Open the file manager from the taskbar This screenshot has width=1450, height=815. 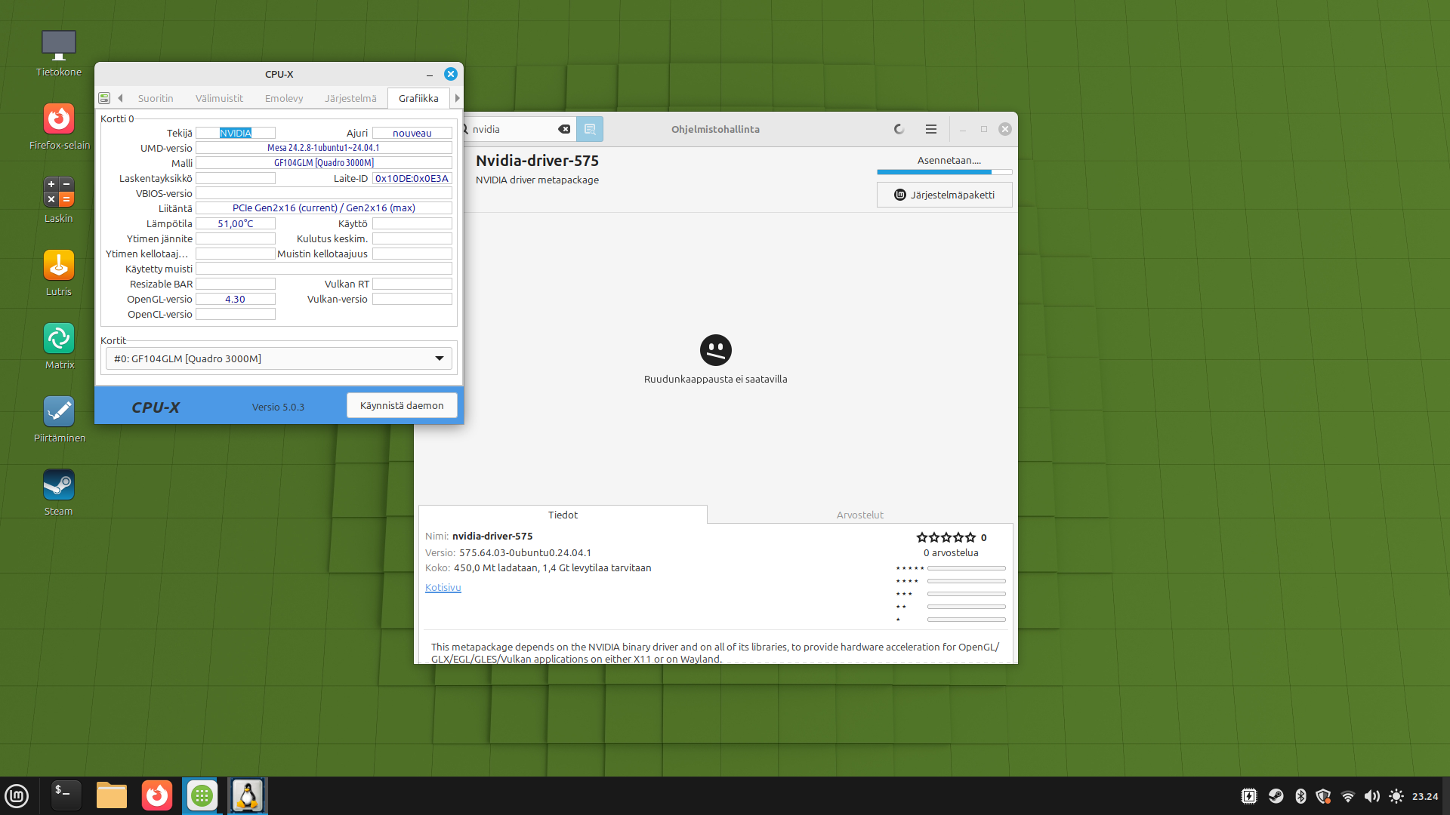pos(111,795)
